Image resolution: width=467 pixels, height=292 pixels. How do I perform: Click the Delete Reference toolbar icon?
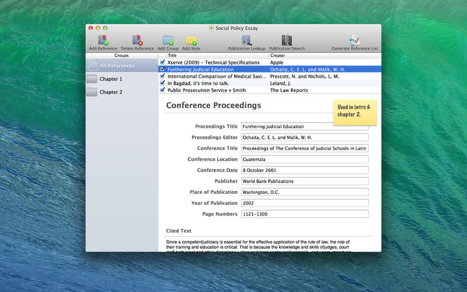(x=137, y=40)
